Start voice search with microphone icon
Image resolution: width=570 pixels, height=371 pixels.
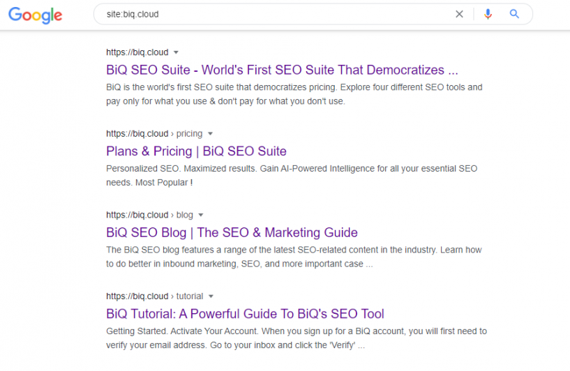tap(488, 14)
